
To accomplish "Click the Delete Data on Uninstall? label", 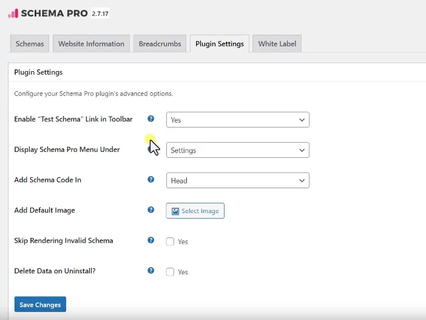I will point(55,271).
